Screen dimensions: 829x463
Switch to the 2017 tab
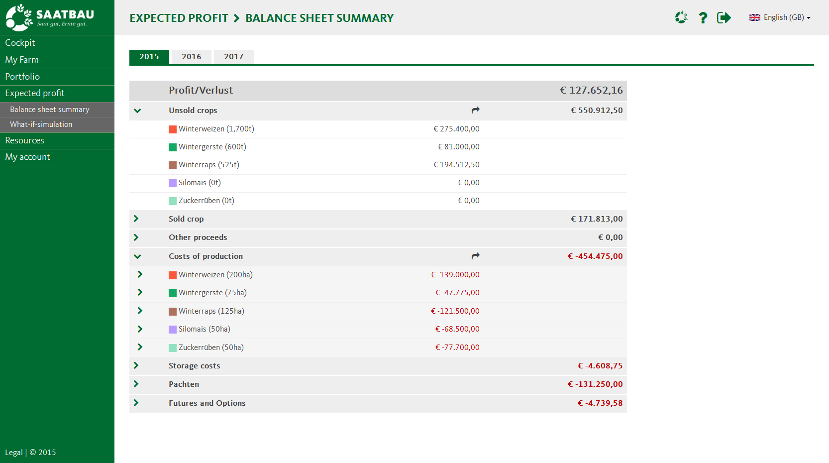click(x=233, y=57)
